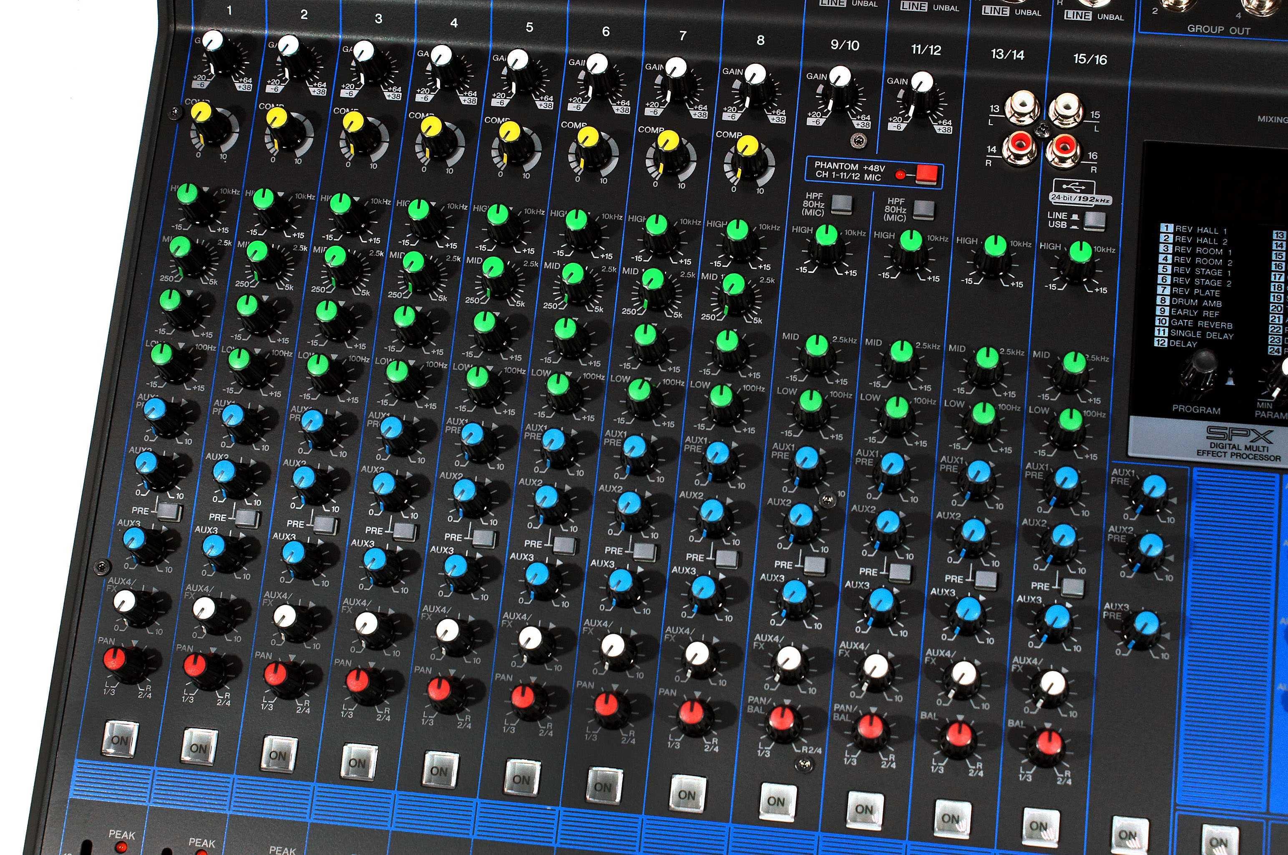1288x855 pixels.
Task: Enable HPF 80Hz on channel 9/10
Action: (842, 205)
